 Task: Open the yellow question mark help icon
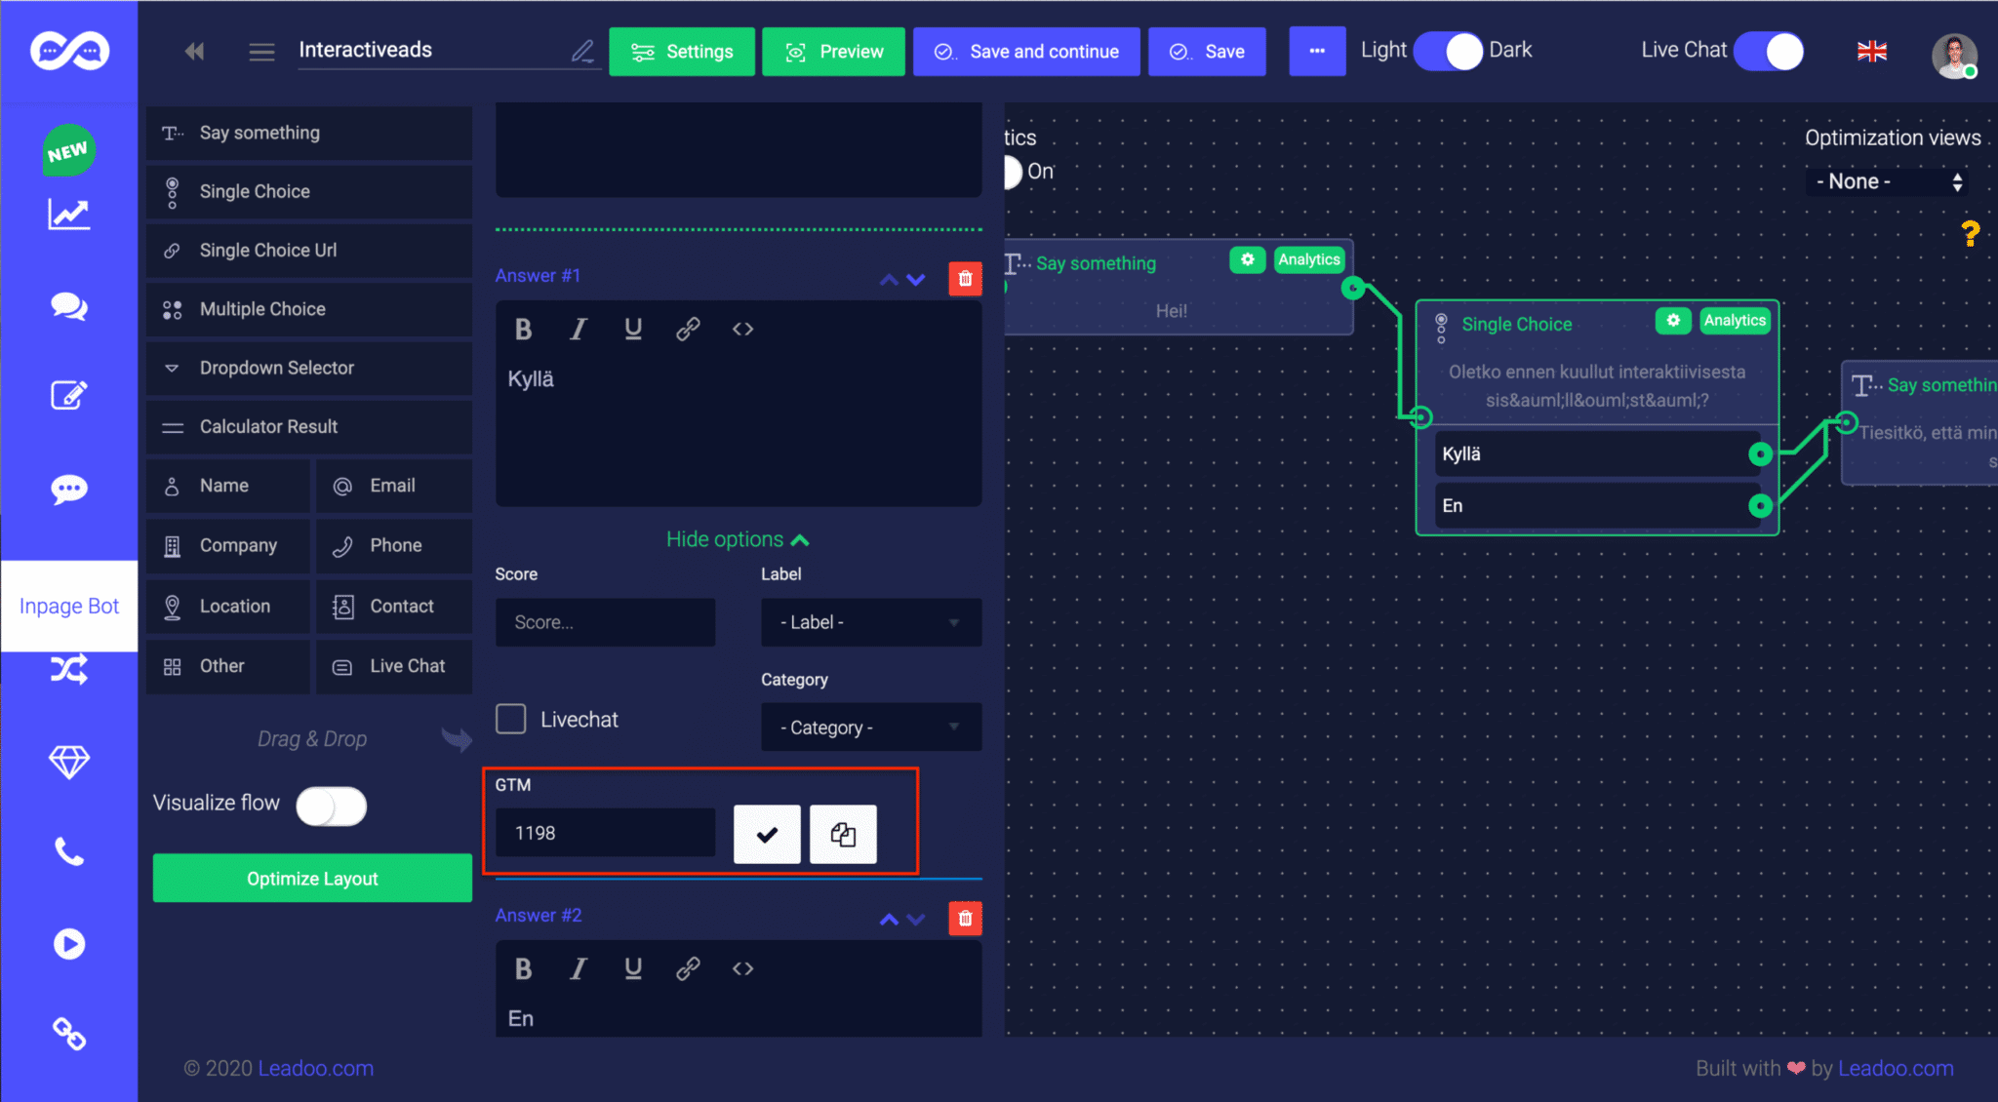click(x=1970, y=234)
